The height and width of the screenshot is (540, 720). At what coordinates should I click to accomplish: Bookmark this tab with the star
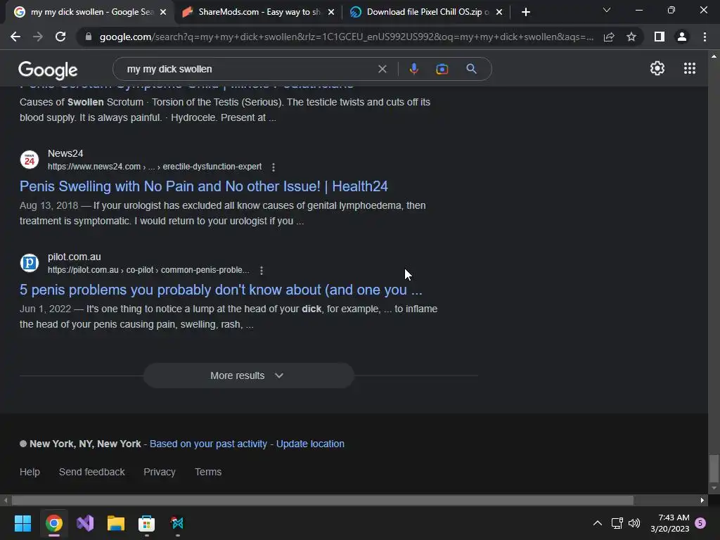[631, 37]
